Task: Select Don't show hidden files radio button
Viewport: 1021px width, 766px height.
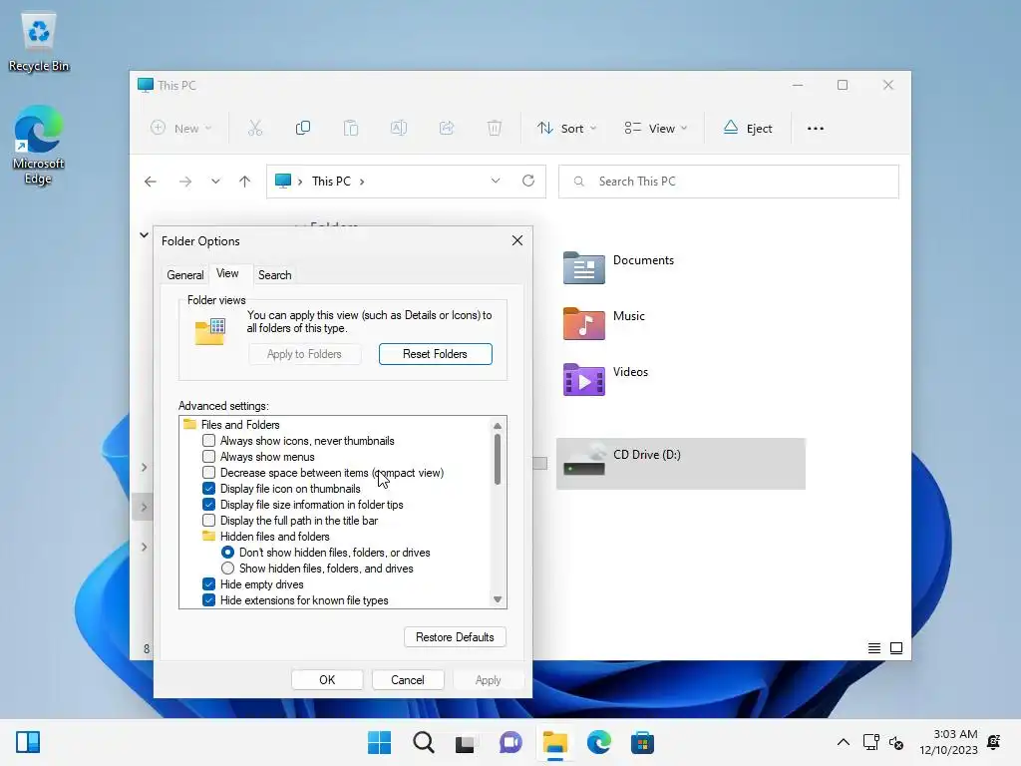Action: [228, 553]
